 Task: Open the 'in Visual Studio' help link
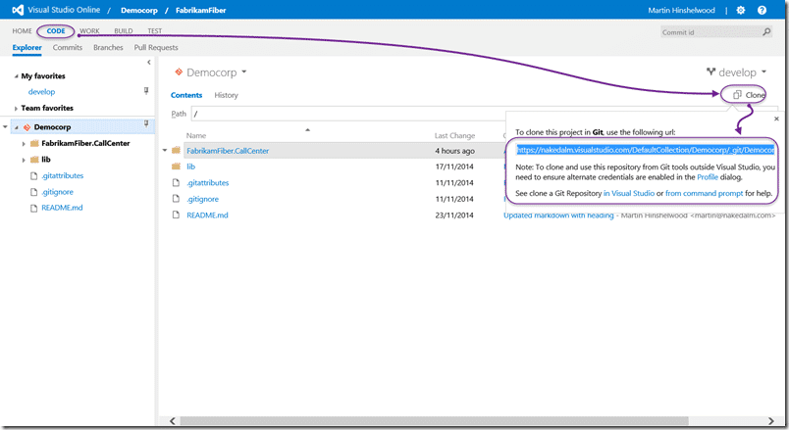click(629, 193)
